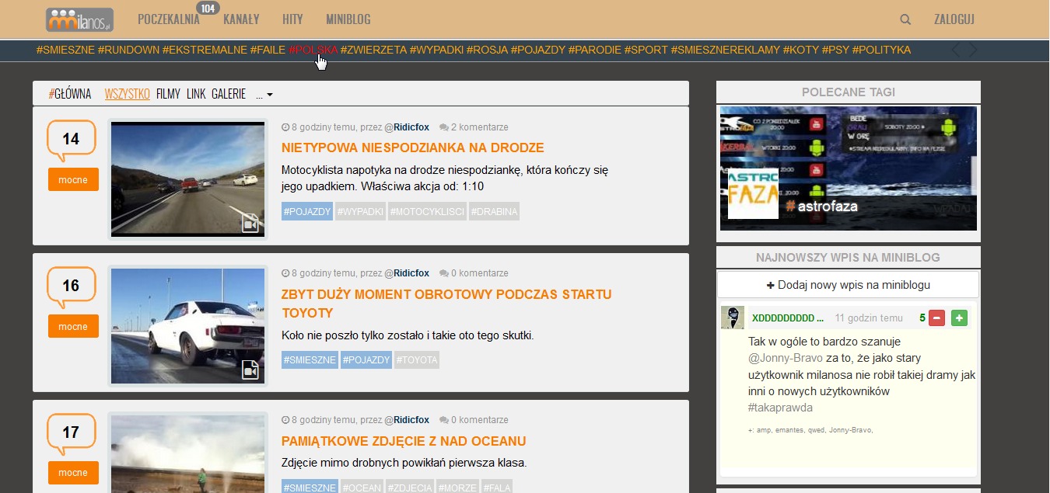Click plus vote on miniblog entry
Viewport: 1050px width, 493px height.
coord(959,318)
